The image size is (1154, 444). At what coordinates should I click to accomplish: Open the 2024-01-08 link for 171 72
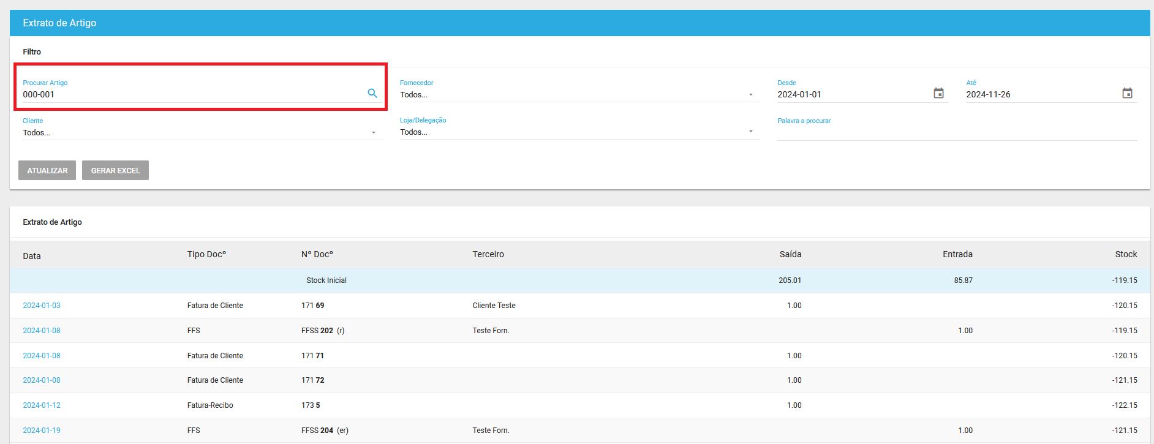[x=42, y=380]
